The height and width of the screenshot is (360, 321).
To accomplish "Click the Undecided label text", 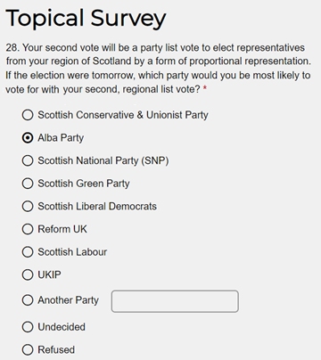I will (x=62, y=327).
